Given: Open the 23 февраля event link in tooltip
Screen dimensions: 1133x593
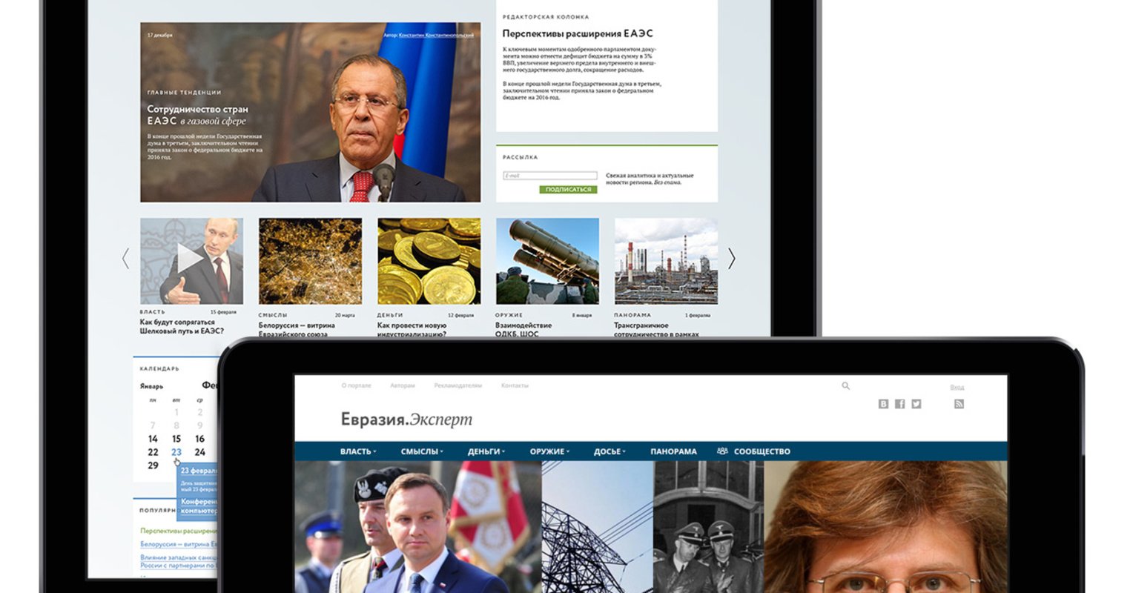Looking at the screenshot, I should [x=199, y=471].
